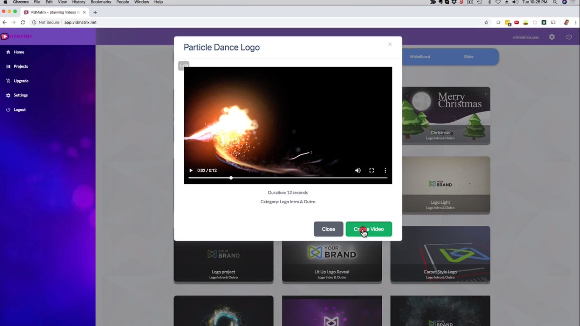Screen dimensions: 580x326
Task: Open the Chrome three-dot menu
Action: [575, 22]
